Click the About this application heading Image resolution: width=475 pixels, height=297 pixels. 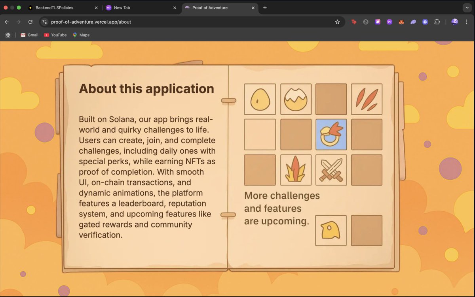coord(146,89)
